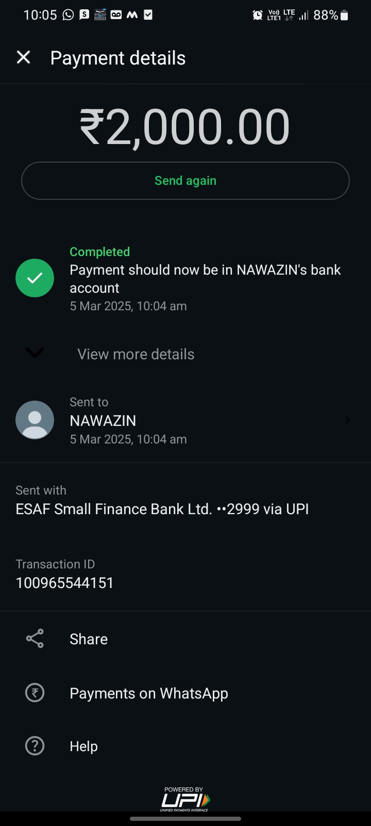Viewport: 371px width, 826px height.
Task: Tap the rupee Payments icon
Action: point(35,693)
